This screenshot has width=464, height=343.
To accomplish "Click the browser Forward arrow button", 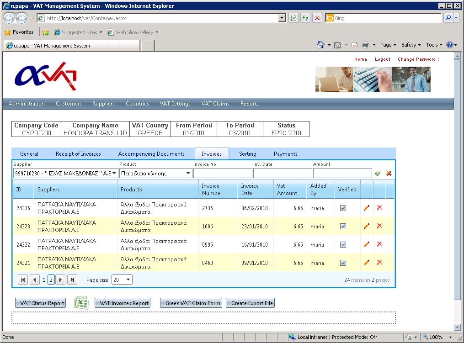I will [x=21, y=18].
